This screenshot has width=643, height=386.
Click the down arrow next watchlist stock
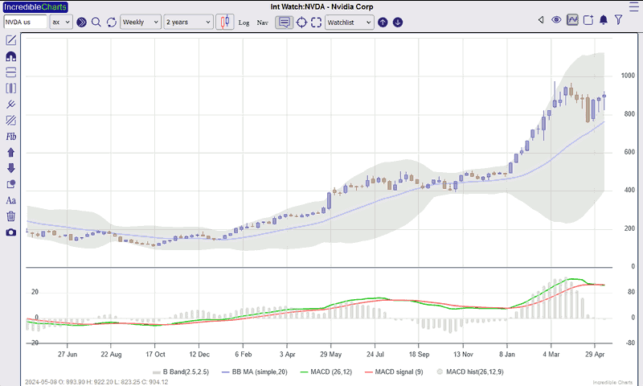click(397, 23)
